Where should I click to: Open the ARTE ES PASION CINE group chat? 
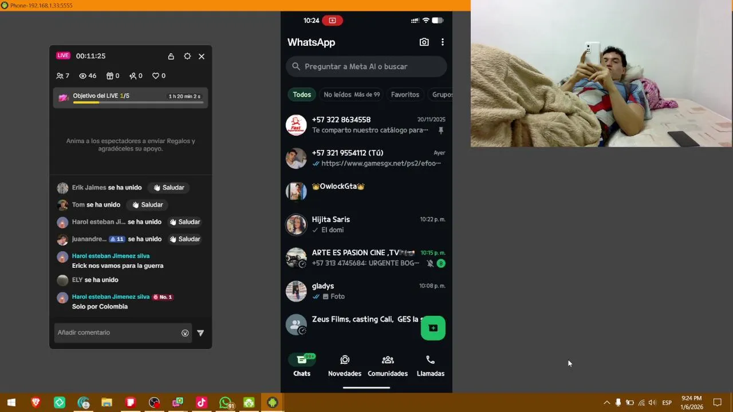tap(366, 257)
